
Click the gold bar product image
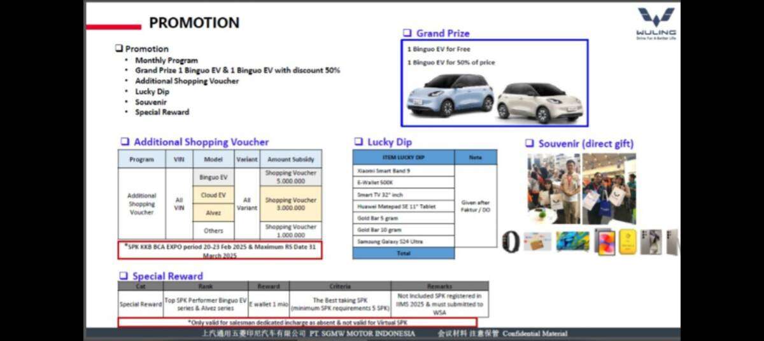coord(628,242)
